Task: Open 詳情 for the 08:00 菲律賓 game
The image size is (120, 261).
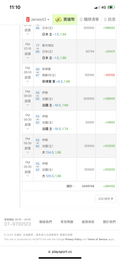Action: (x=28, y=78)
